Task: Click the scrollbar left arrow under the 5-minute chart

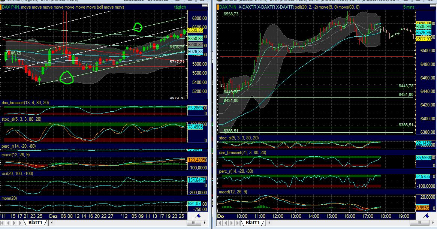Action: (269, 223)
